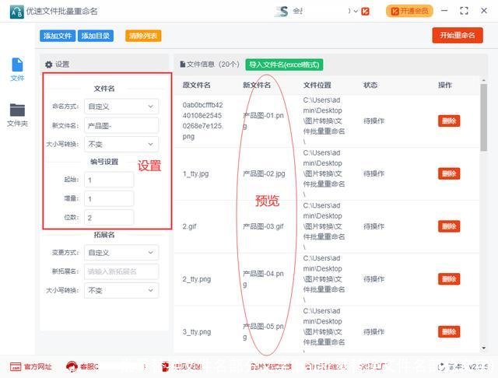
Task: Select original file name 2.gif
Action: click(x=189, y=226)
